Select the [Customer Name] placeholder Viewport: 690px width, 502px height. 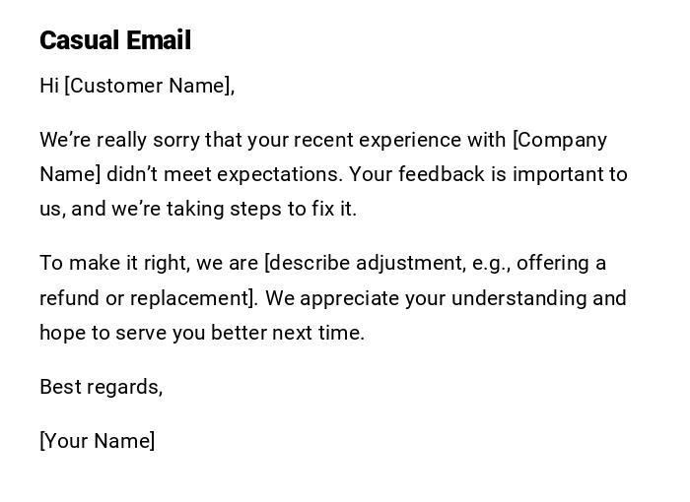[x=150, y=86]
